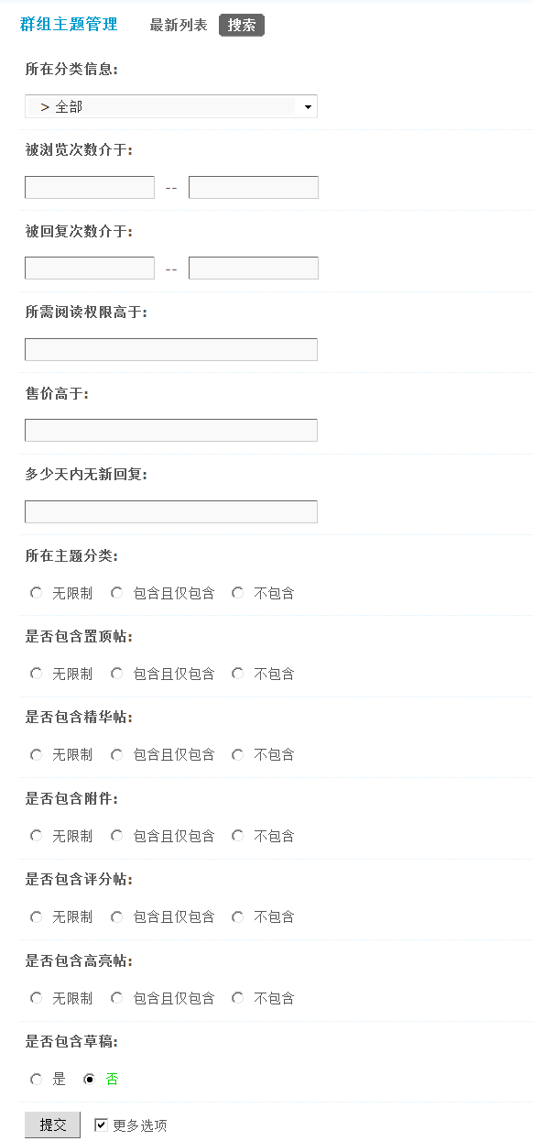
Task: Toggle the 更多选项 more options checkbox
Action: click(x=101, y=1125)
